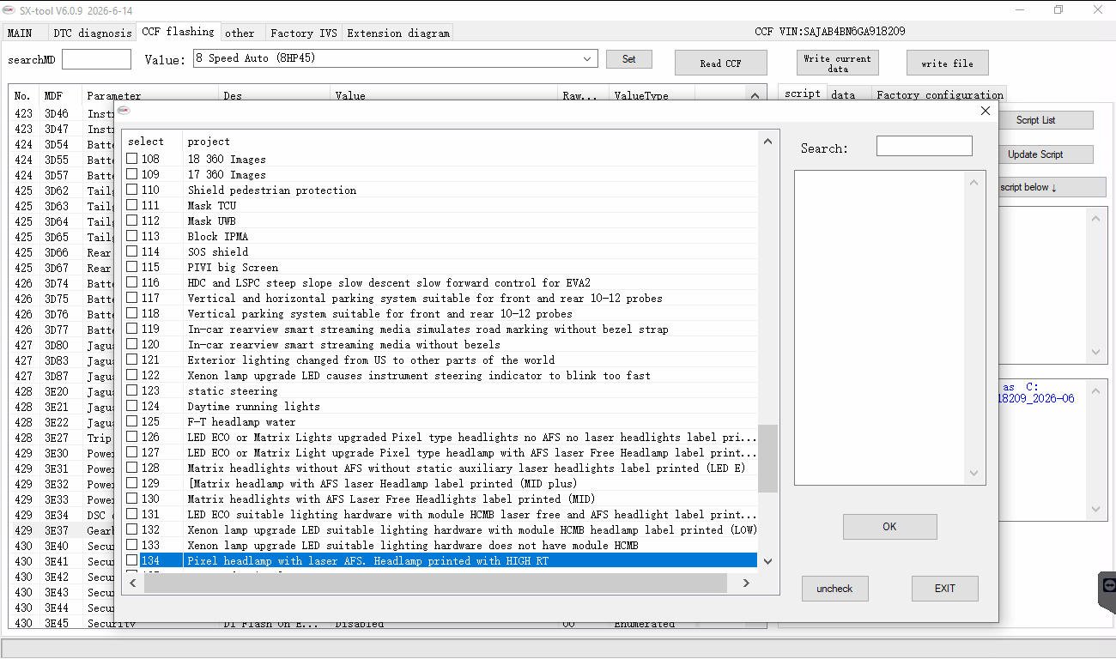This screenshot has height=659, width=1116.
Task: Open the Value combo box dropdown arrow
Action: point(587,58)
